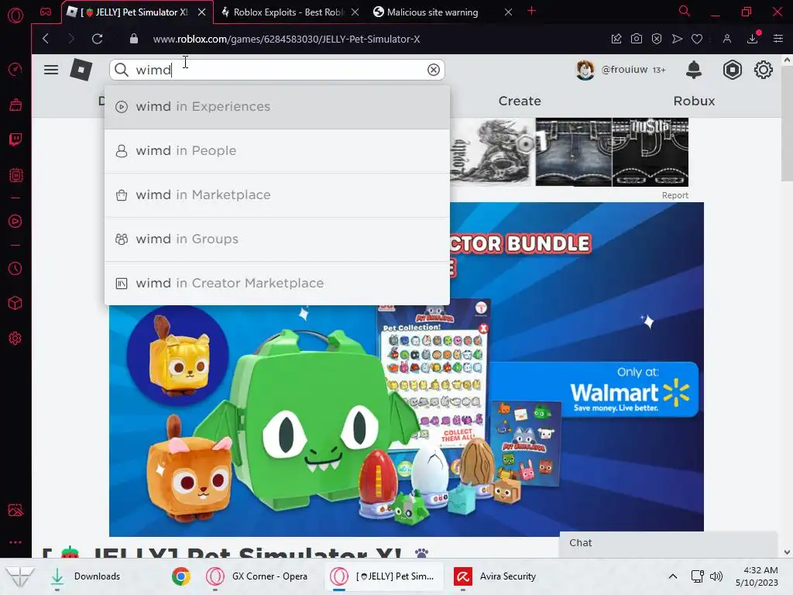This screenshot has width=793, height=595.
Task: Open sidebar three-dots more options
Action: coord(15,542)
